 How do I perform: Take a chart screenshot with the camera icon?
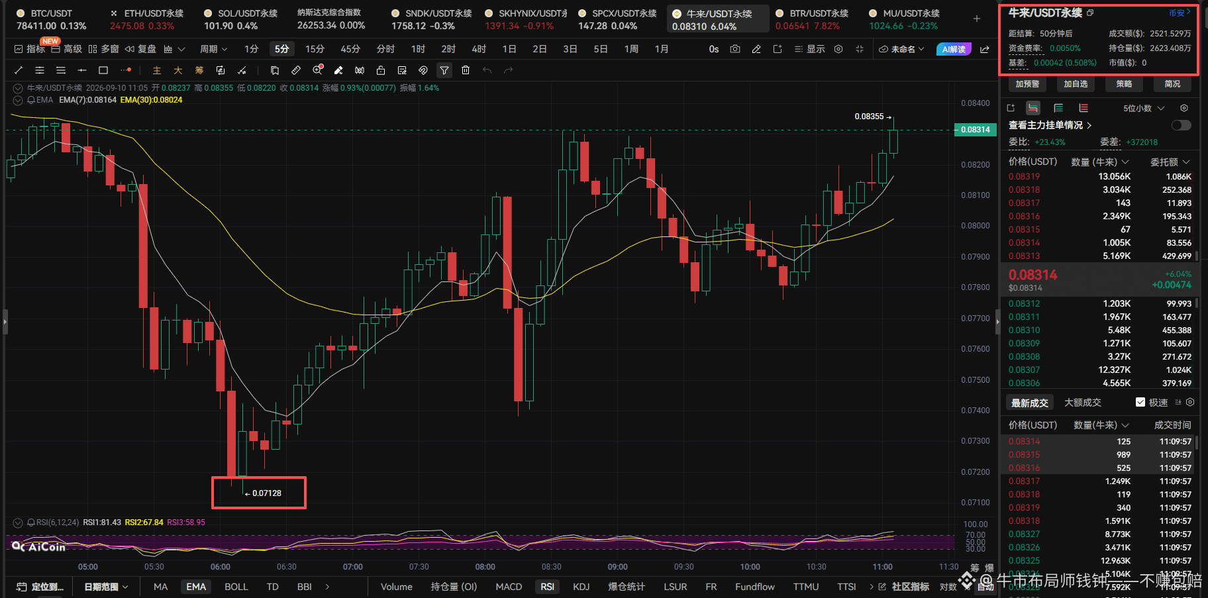point(735,49)
